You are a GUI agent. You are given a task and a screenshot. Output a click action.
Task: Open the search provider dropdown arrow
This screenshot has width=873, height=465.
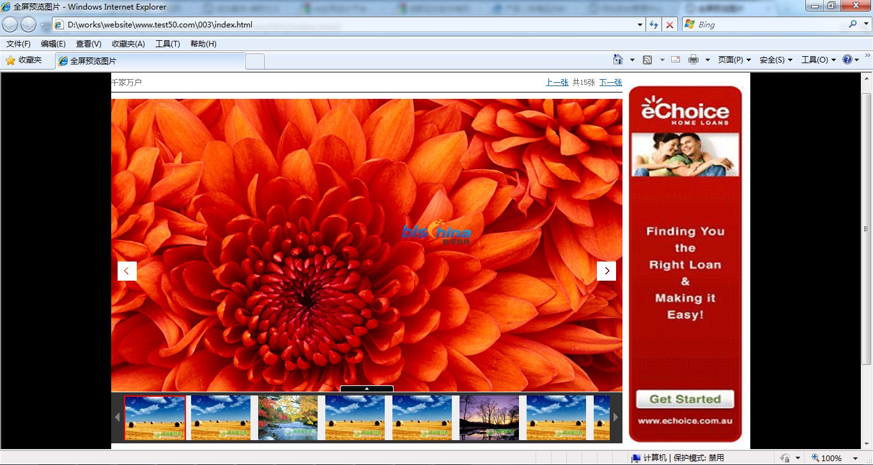(865, 25)
